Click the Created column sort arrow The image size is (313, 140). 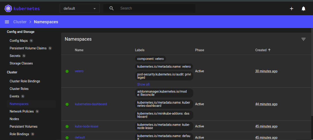pyautogui.click(x=269, y=50)
